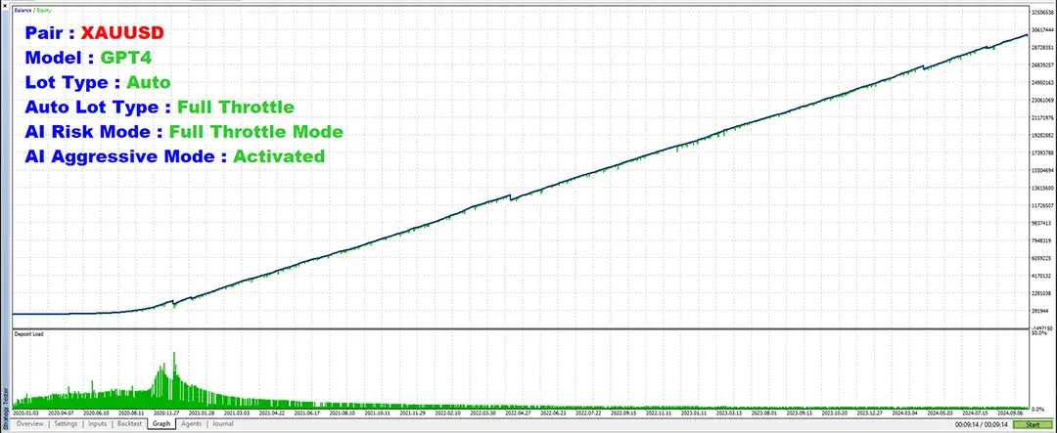Screen dimensions: 1057x433
Task: Click the Deposit Load chart title
Action: coord(29,334)
